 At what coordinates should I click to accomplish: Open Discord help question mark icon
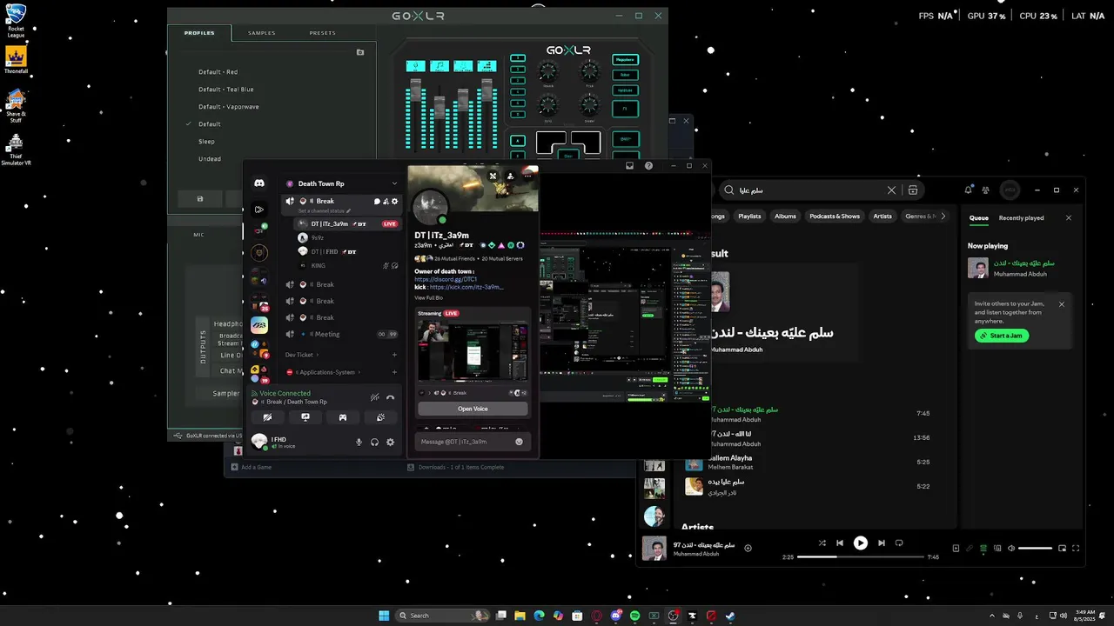pos(648,165)
